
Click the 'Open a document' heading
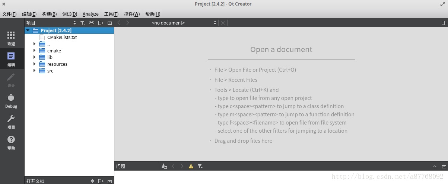[x=281, y=49]
